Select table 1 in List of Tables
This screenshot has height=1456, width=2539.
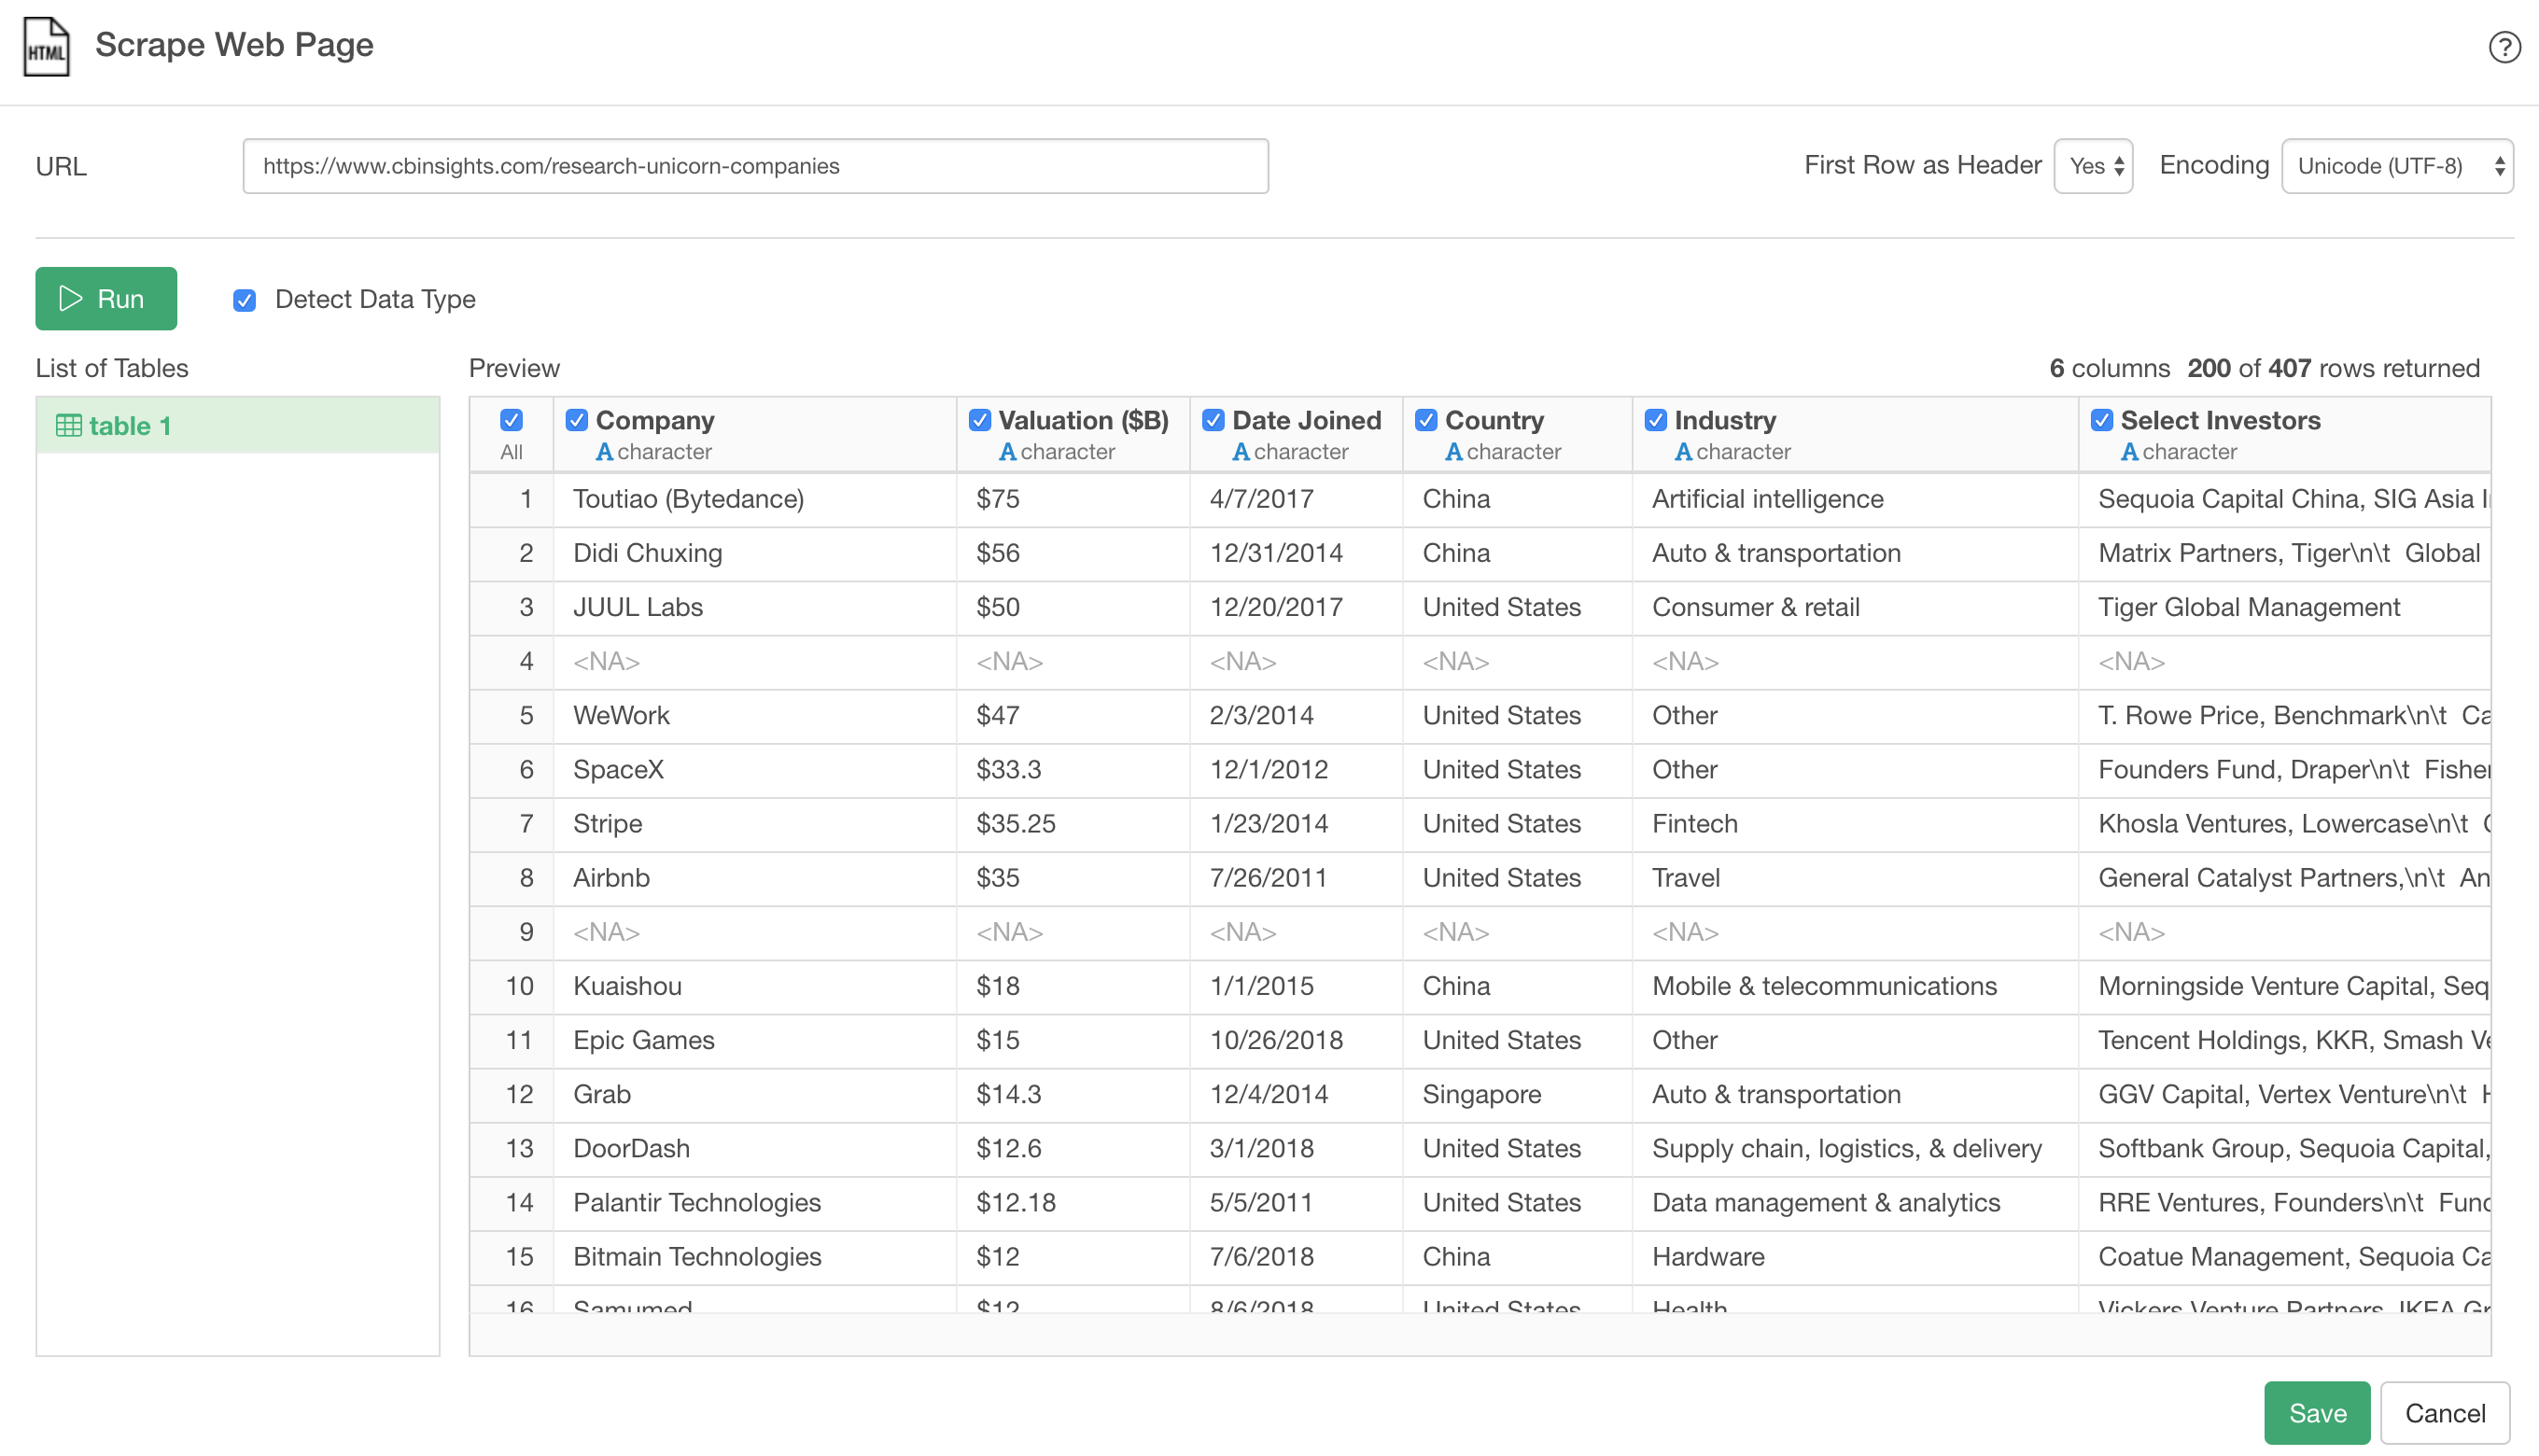tap(237, 426)
